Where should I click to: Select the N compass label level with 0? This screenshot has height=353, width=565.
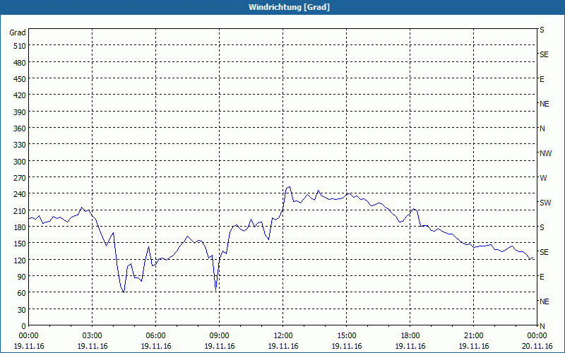click(x=542, y=326)
